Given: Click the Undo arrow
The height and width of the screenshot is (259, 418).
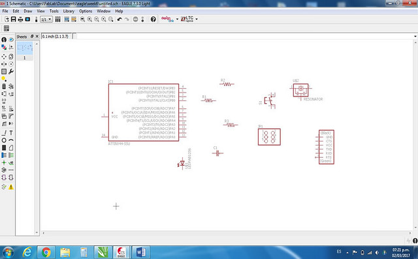Looking at the screenshot, I should click(120, 19).
